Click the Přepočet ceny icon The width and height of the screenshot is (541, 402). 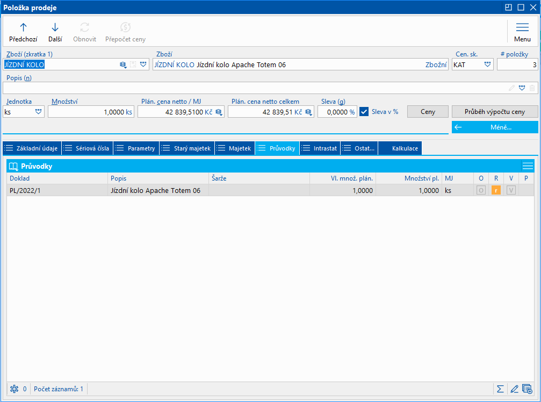[x=125, y=27]
